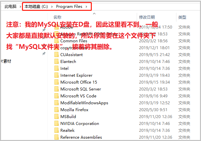Image resolution: width=201 pixels, height=141 pixels.
Task: Select the CUAssistant folder icon
Action: click(x=56, y=55)
